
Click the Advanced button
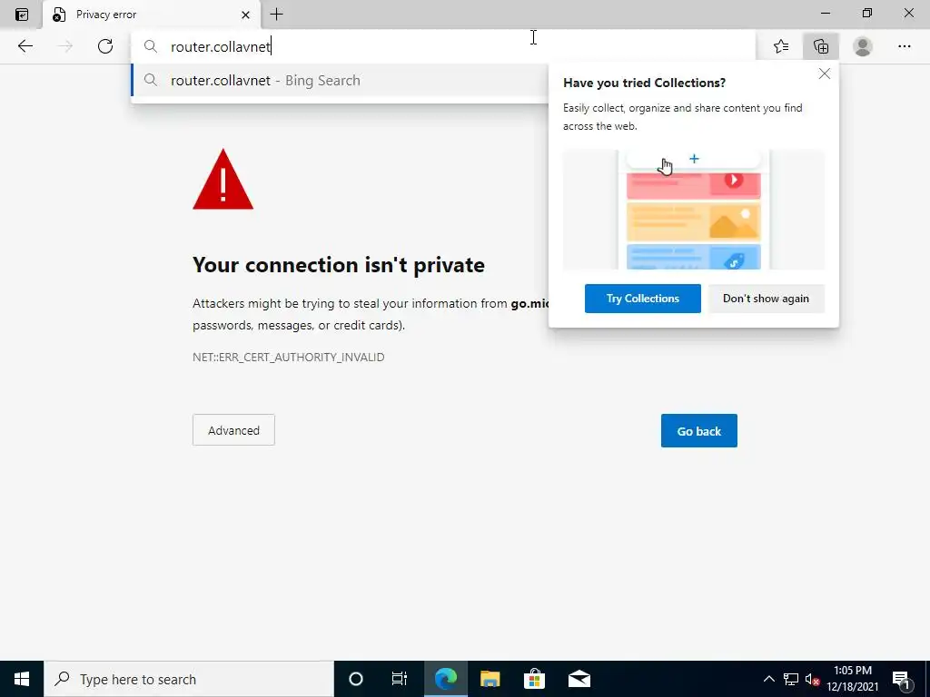[x=233, y=429]
